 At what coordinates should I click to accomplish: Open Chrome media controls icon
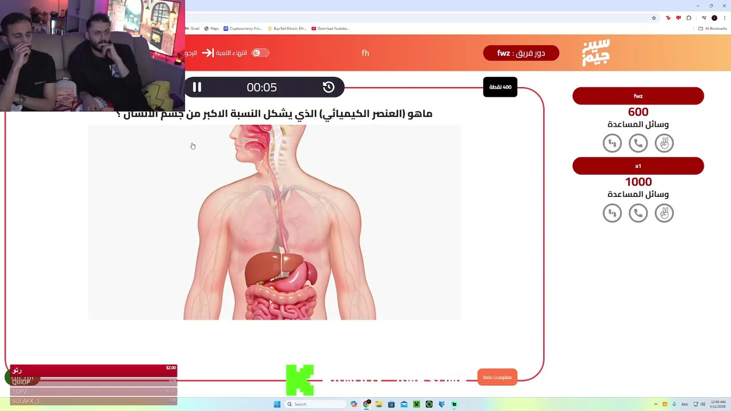pos(704,18)
